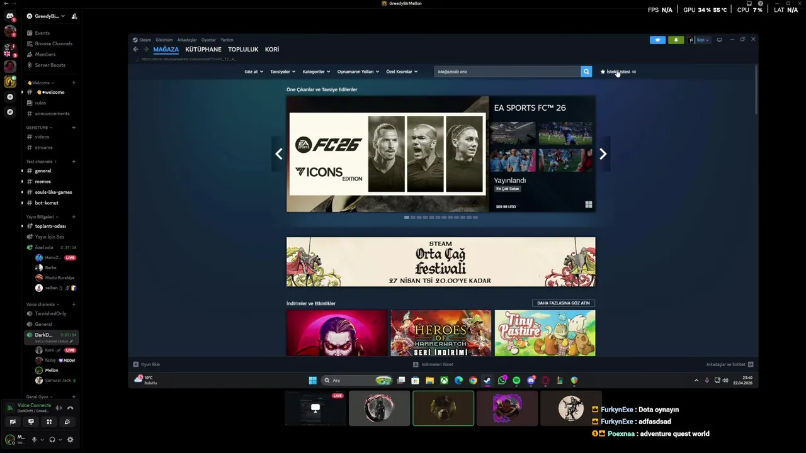Open the KORI profile tab in Steam
Image resolution: width=806 pixels, height=453 pixels.
tap(272, 49)
